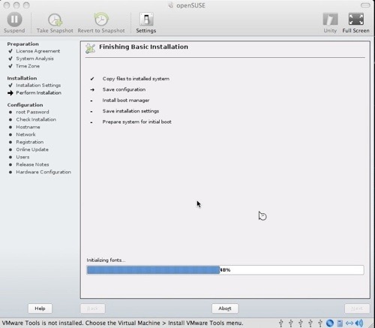Image resolution: width=375 pixels, height=328 pixels.
Task: Click 'Prepare system for initial boot' step
Action: click(x=136, y=122)
